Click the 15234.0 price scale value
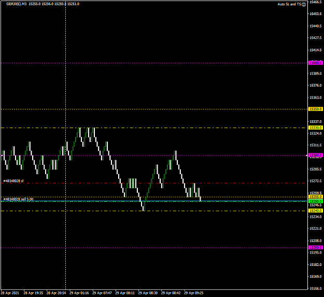324x297 pixels. point(316,217)
